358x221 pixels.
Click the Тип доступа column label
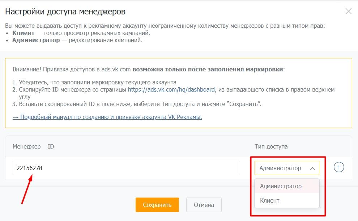[x=271, y=147]
